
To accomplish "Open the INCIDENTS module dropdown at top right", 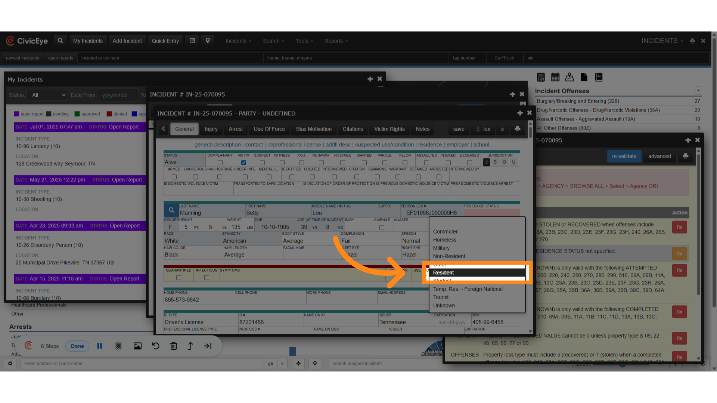I will [x=662, y=41].
